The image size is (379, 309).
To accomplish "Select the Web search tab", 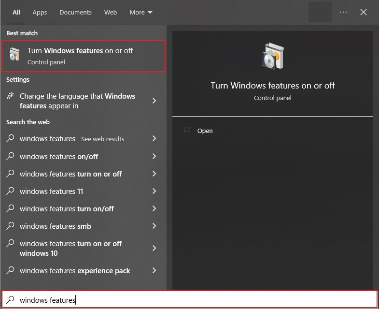I will pos(111,13).
